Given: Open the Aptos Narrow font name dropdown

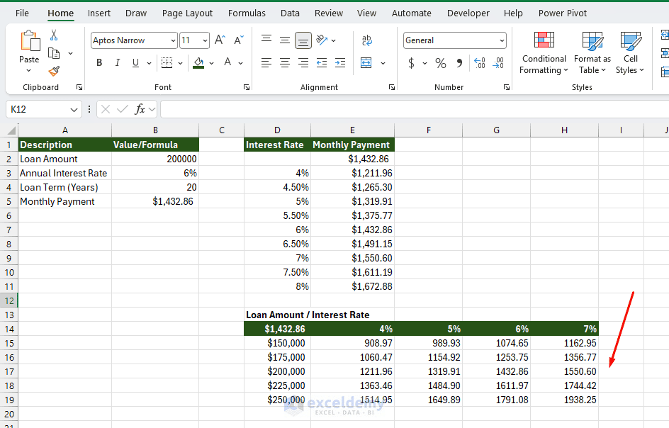Looking at the screenshot, I should (173, 40).
